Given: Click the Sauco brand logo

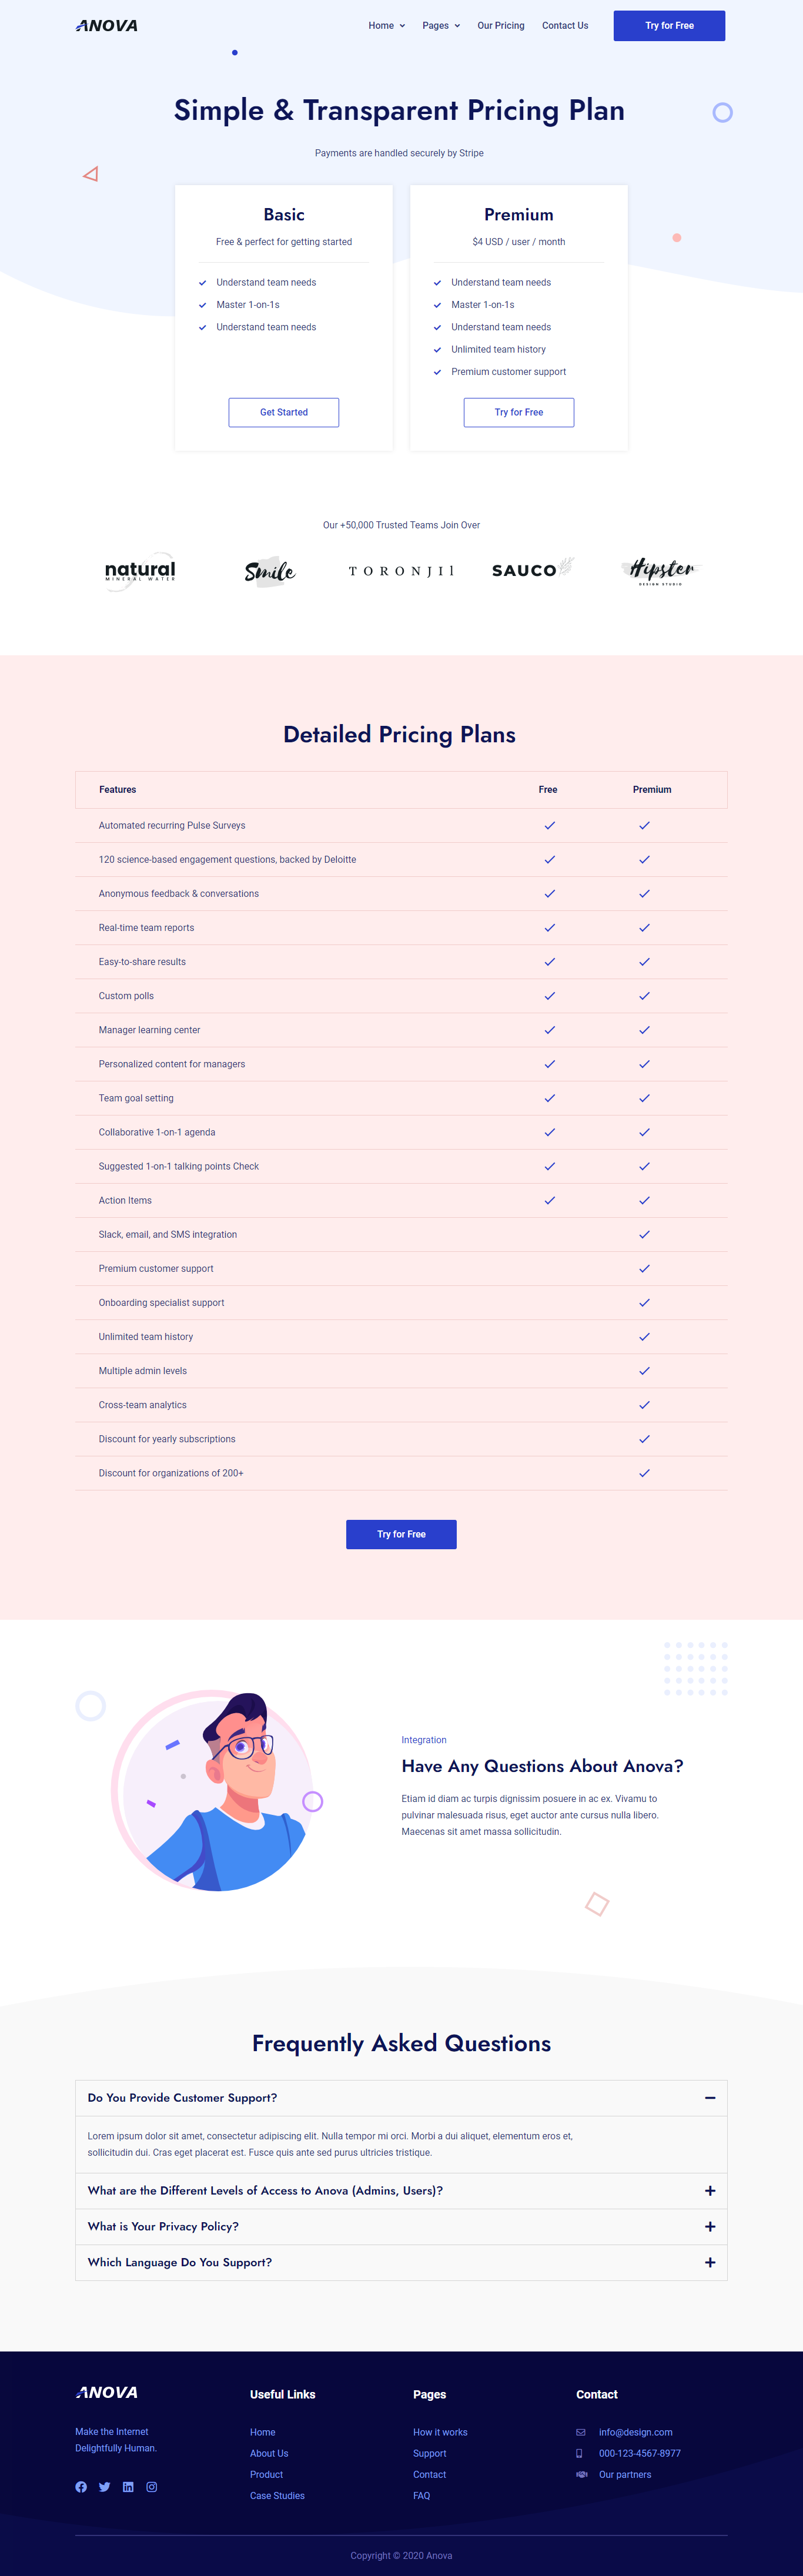Looking at the screenshot, I should (x=531, y=570).
